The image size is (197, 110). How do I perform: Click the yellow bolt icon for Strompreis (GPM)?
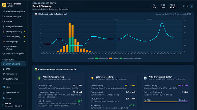(x=4, y=32)
